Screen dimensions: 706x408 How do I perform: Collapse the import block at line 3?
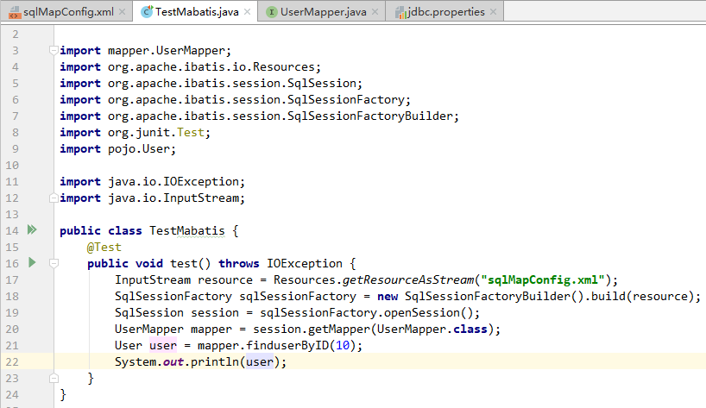(x=54, y=50)
